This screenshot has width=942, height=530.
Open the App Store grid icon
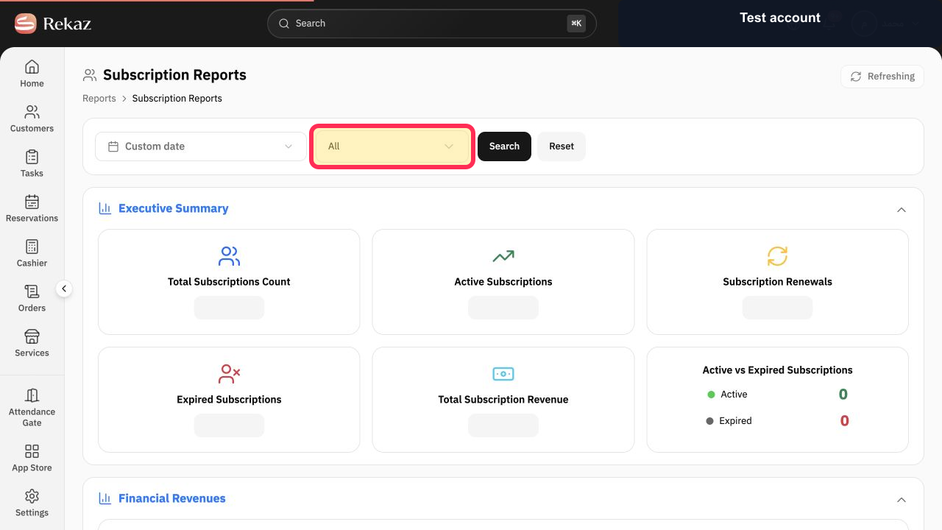[x=32, y=451]
